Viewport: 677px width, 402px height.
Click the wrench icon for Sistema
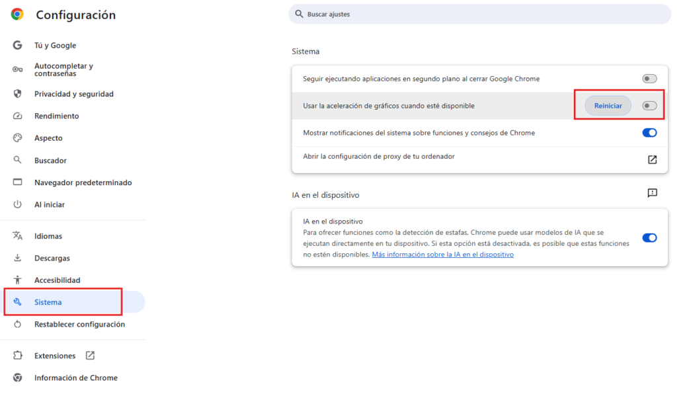click(x=17, y=301)
